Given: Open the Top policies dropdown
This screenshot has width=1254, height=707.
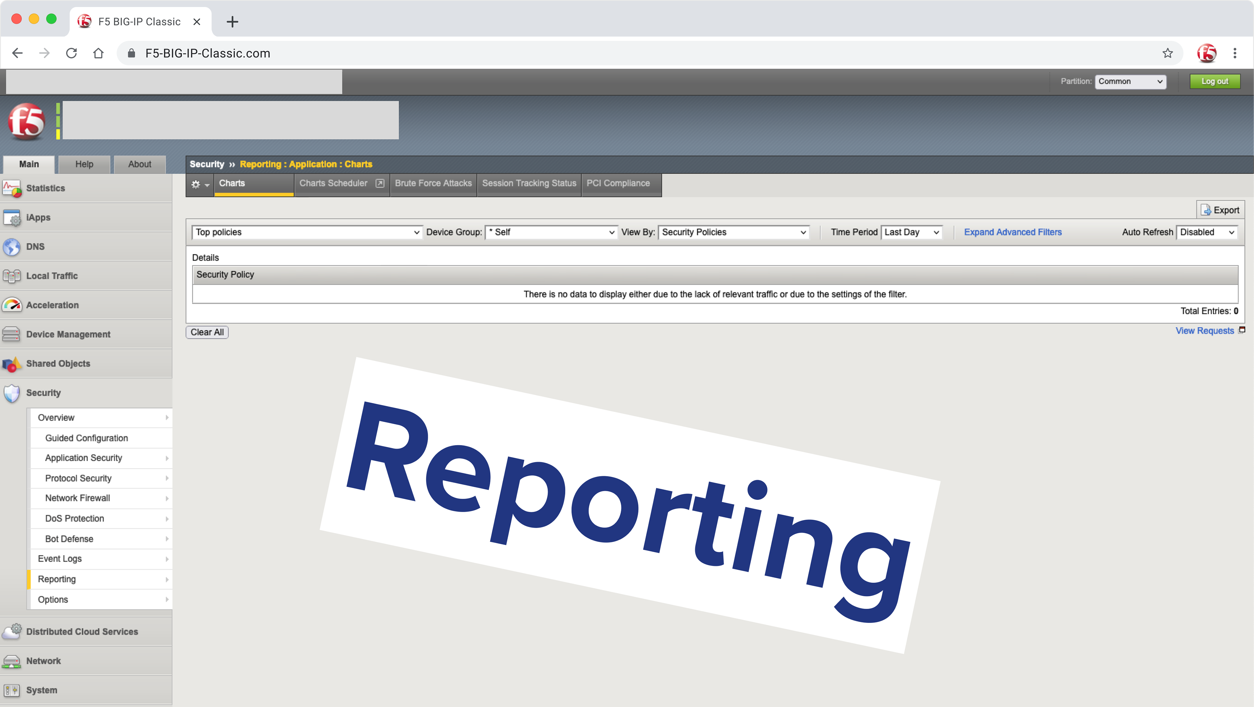Looking at the screenshot, I should [x=307, y=232].
